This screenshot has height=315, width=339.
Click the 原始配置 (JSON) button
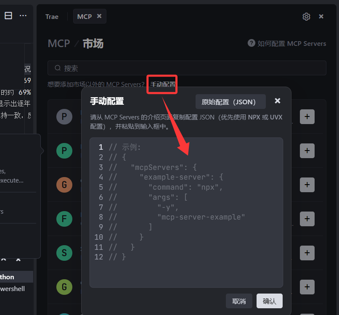tap(230, 102)
